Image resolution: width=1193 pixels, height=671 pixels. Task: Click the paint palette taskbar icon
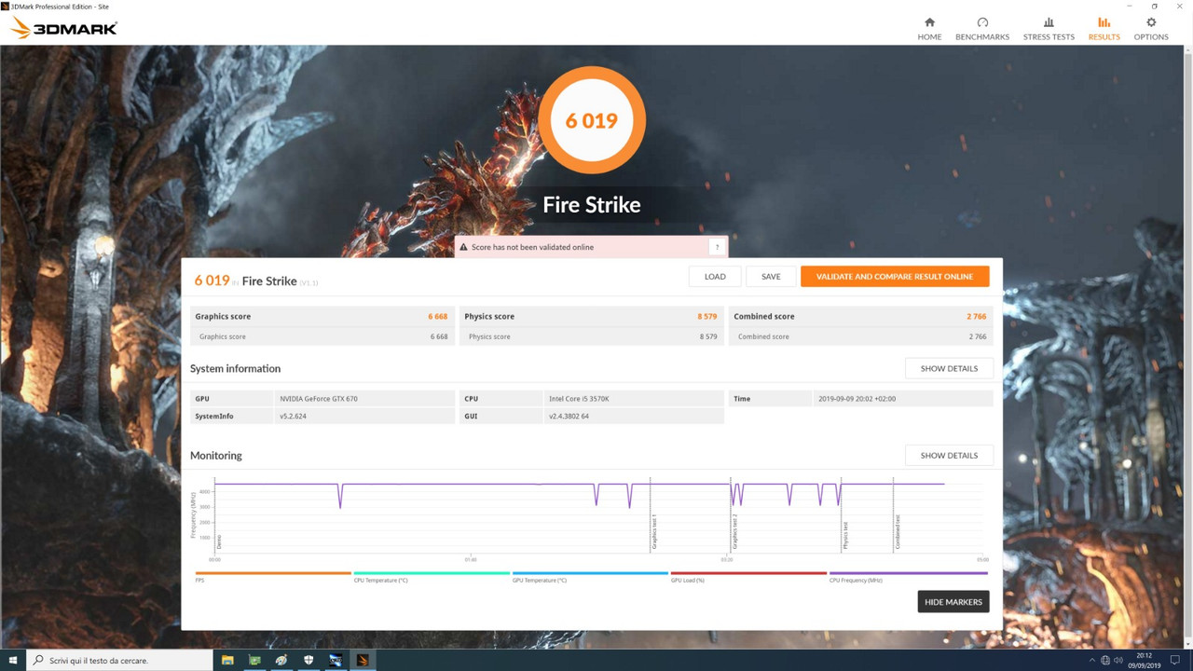pos(281,660)
